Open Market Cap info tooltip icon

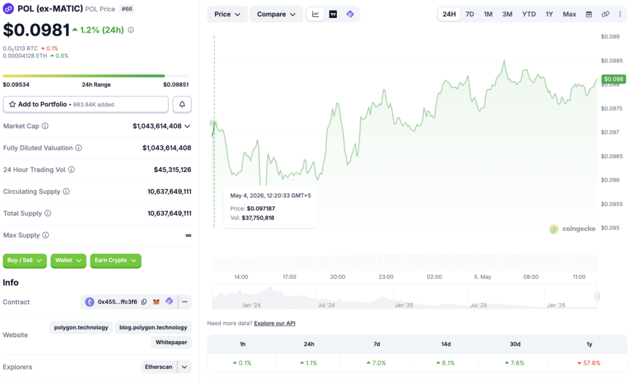coord(45,126)
